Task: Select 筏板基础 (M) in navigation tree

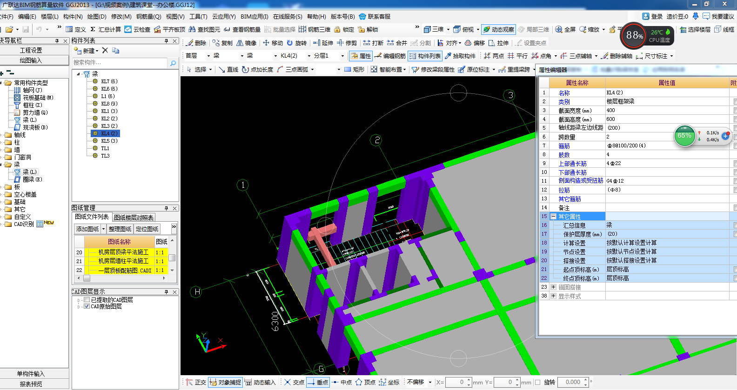Action: [x=38, y=98]
